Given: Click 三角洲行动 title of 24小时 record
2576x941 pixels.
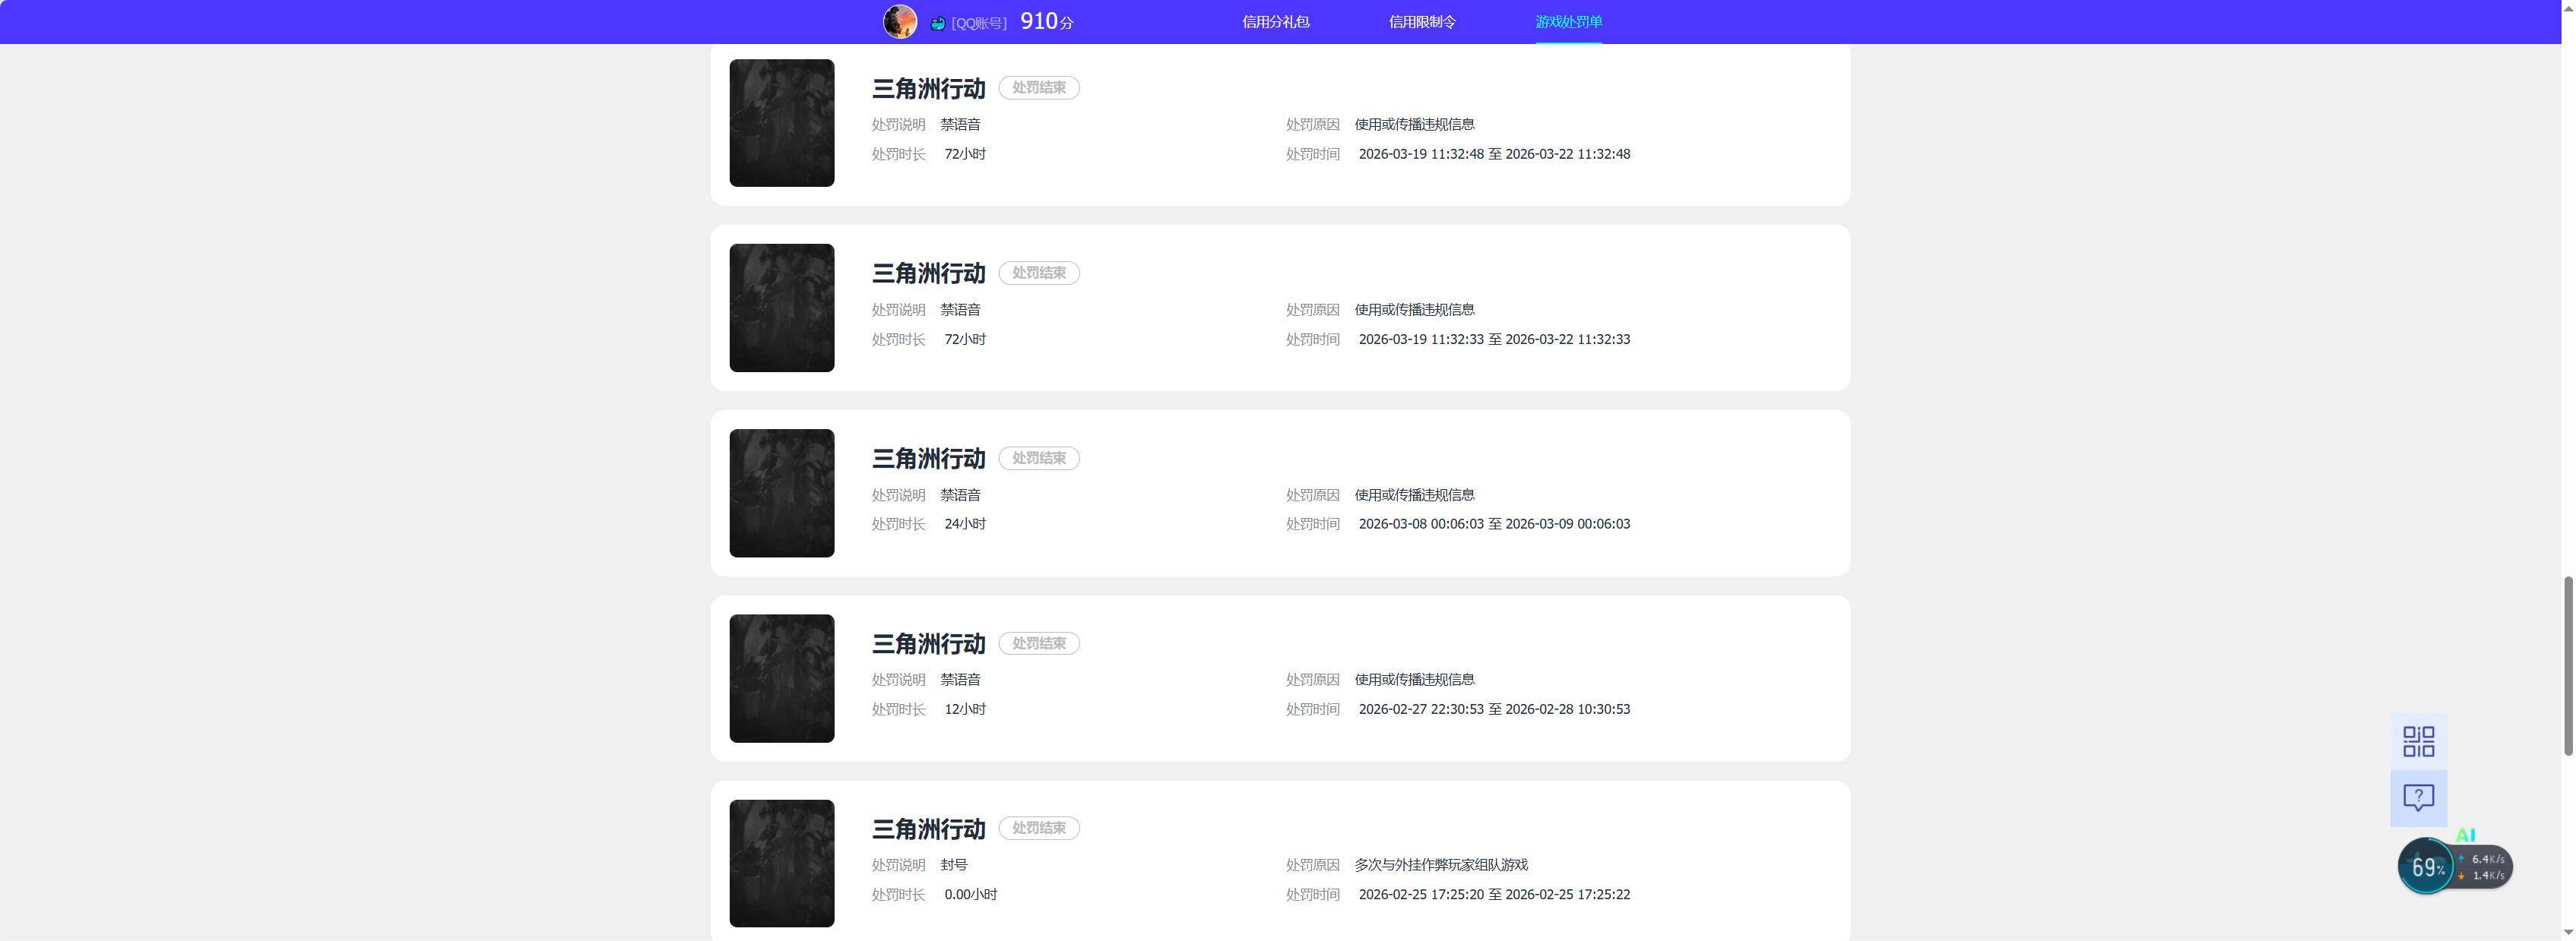Looking at the screenshot, I should pos(928,459).
